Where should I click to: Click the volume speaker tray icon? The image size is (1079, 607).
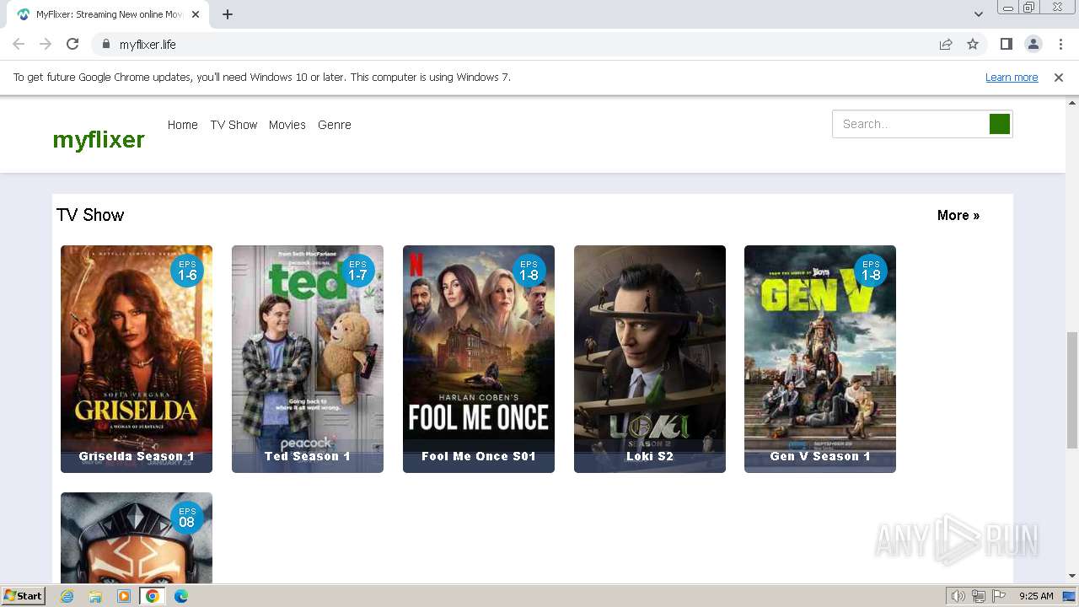tap(958, 596)
